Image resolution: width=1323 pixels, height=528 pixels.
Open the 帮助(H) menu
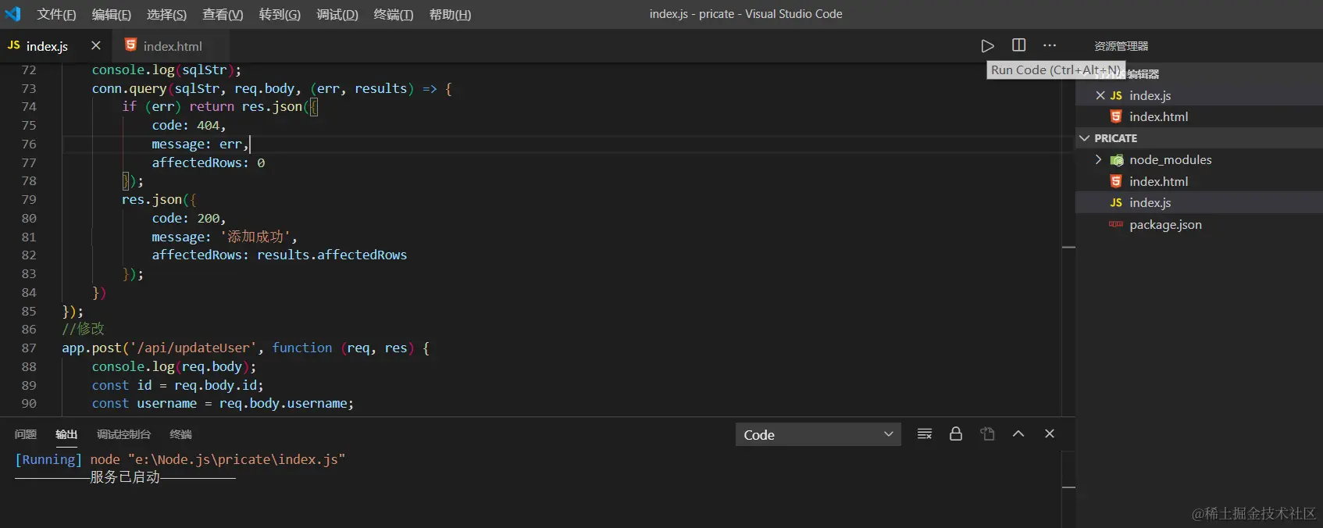tap(450, 14)
